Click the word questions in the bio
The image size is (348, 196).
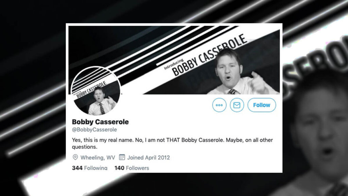click(x=85, y=147)
